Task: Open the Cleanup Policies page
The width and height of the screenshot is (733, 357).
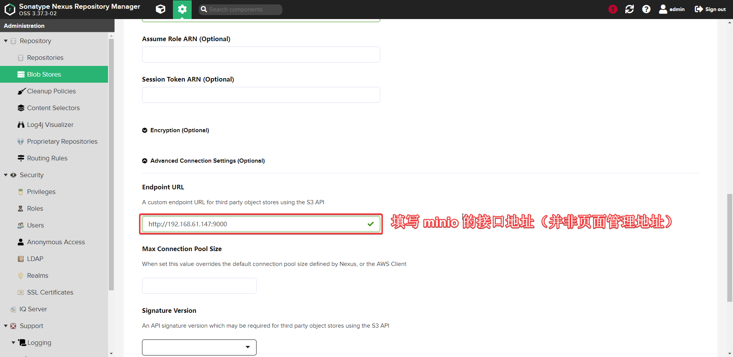Action: [51, 91]
